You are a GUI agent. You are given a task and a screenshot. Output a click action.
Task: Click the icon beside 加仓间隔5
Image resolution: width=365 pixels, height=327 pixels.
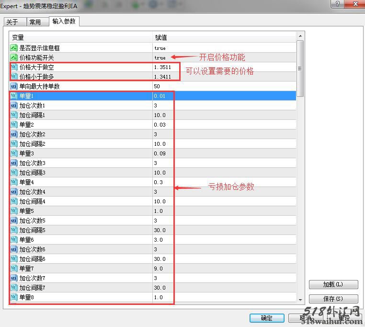click(x=14, y=230)
